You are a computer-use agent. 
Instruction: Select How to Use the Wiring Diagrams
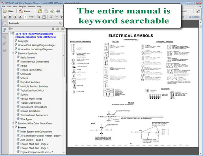tap(35, 49)
